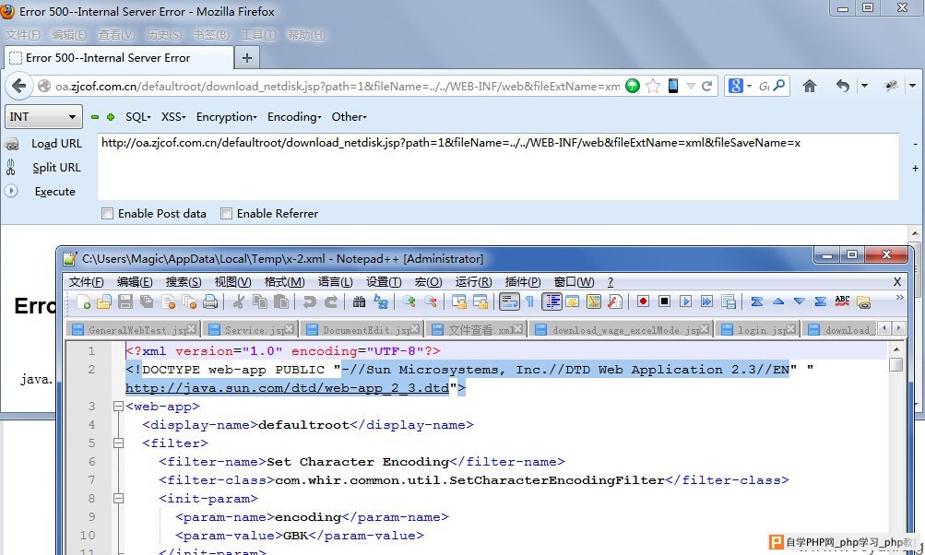Click Notepad++ Redo icon
This screenshot has width=925, height=555.
(331, 302)
